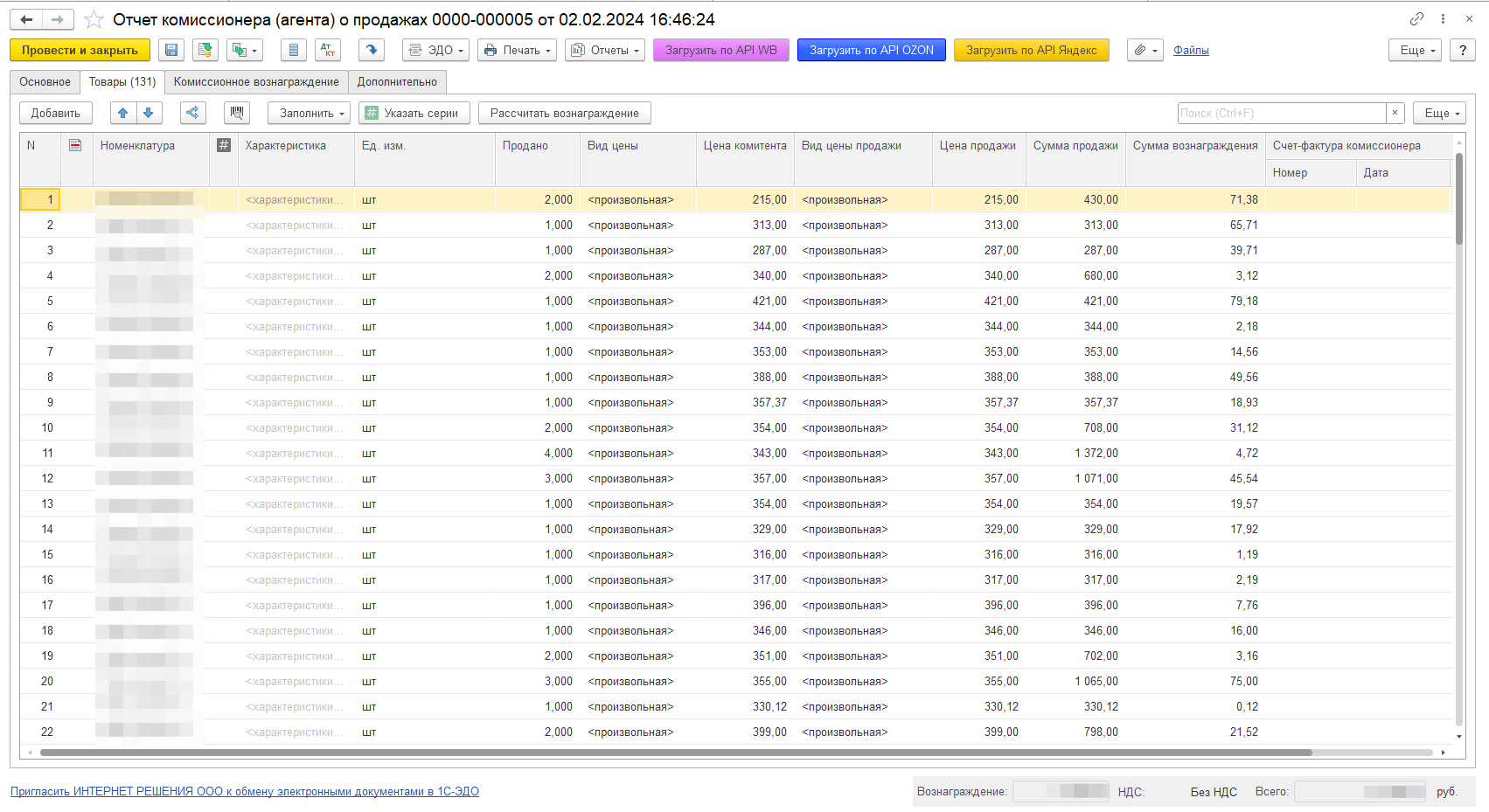The width and height of the screenshot is (1489, 812).
Task: Open the top Еще menu near help
Action: pyautogui.click(x=1416, y=51)
